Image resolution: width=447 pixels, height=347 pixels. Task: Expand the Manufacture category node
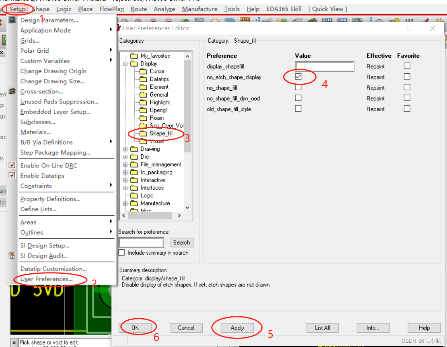pos(125,203)
